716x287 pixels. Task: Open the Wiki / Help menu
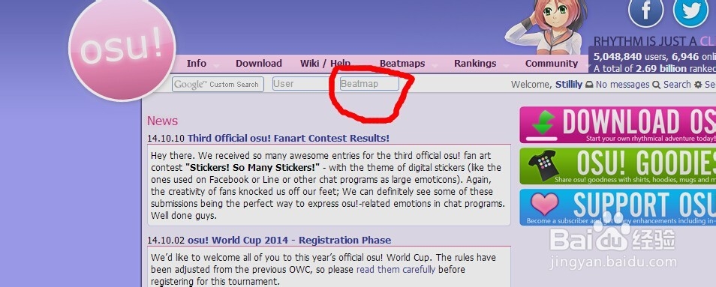coord(325,64)
